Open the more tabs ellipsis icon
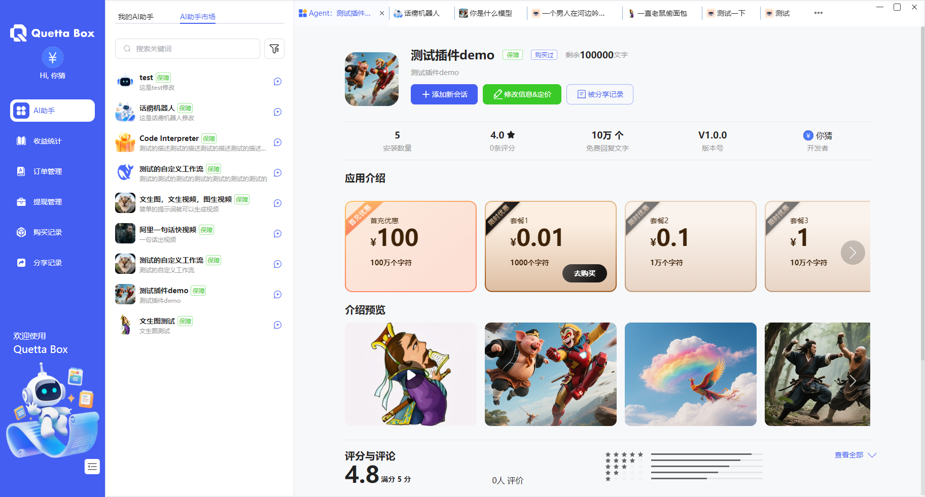 click(x=819, y=13)
